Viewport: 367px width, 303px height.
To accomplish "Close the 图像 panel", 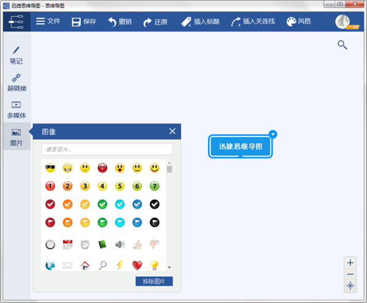I will 172,131.
